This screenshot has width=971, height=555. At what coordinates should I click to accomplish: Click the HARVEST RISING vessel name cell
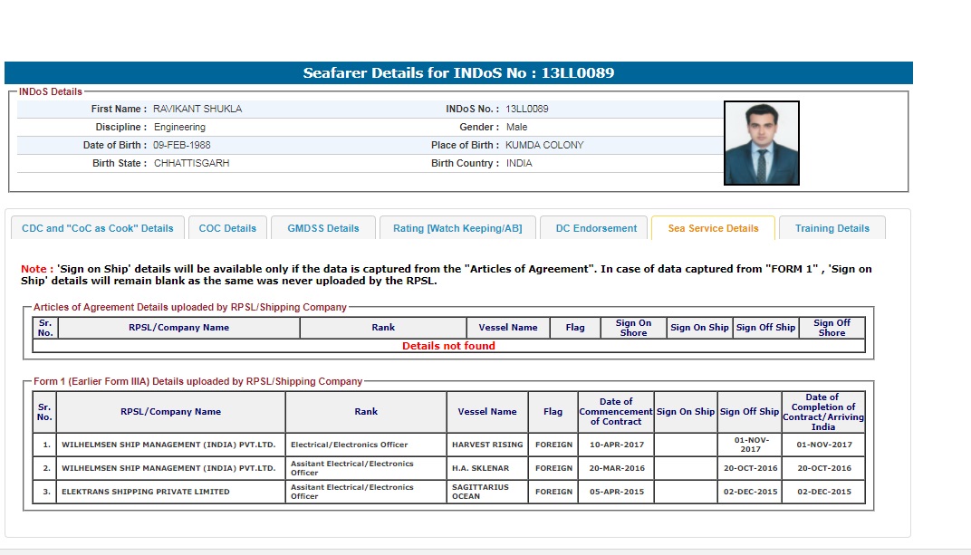(x=487, y=445)
